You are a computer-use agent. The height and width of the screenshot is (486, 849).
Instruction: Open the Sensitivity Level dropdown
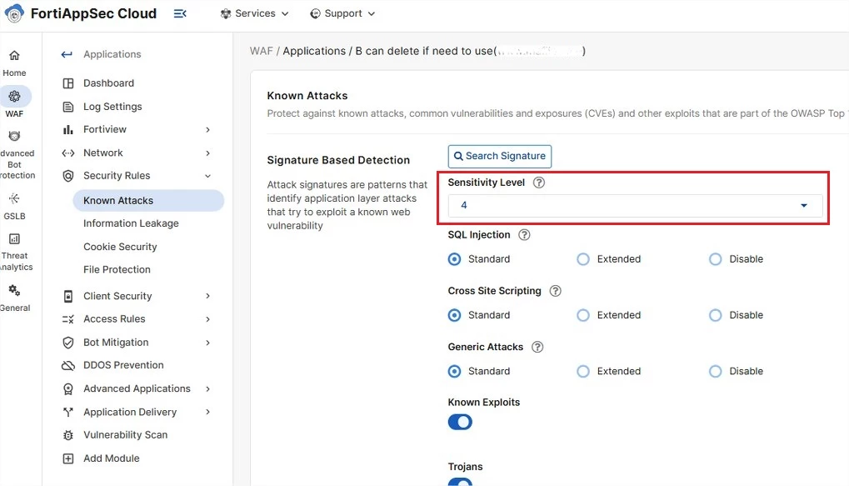(x=635, y=205)
